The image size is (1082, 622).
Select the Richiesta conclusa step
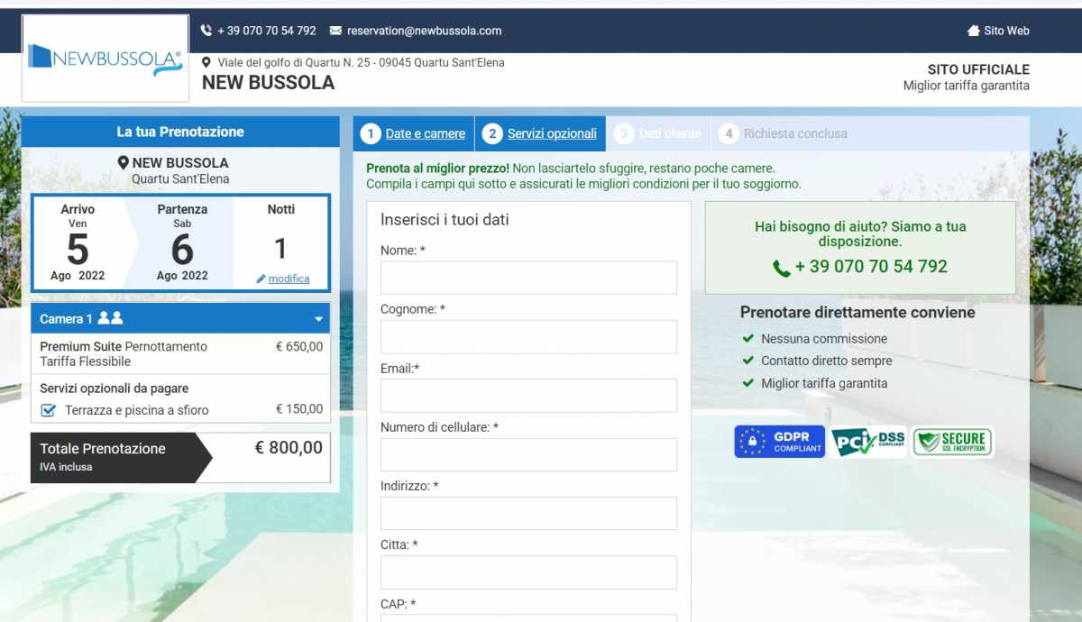[795, 133]
